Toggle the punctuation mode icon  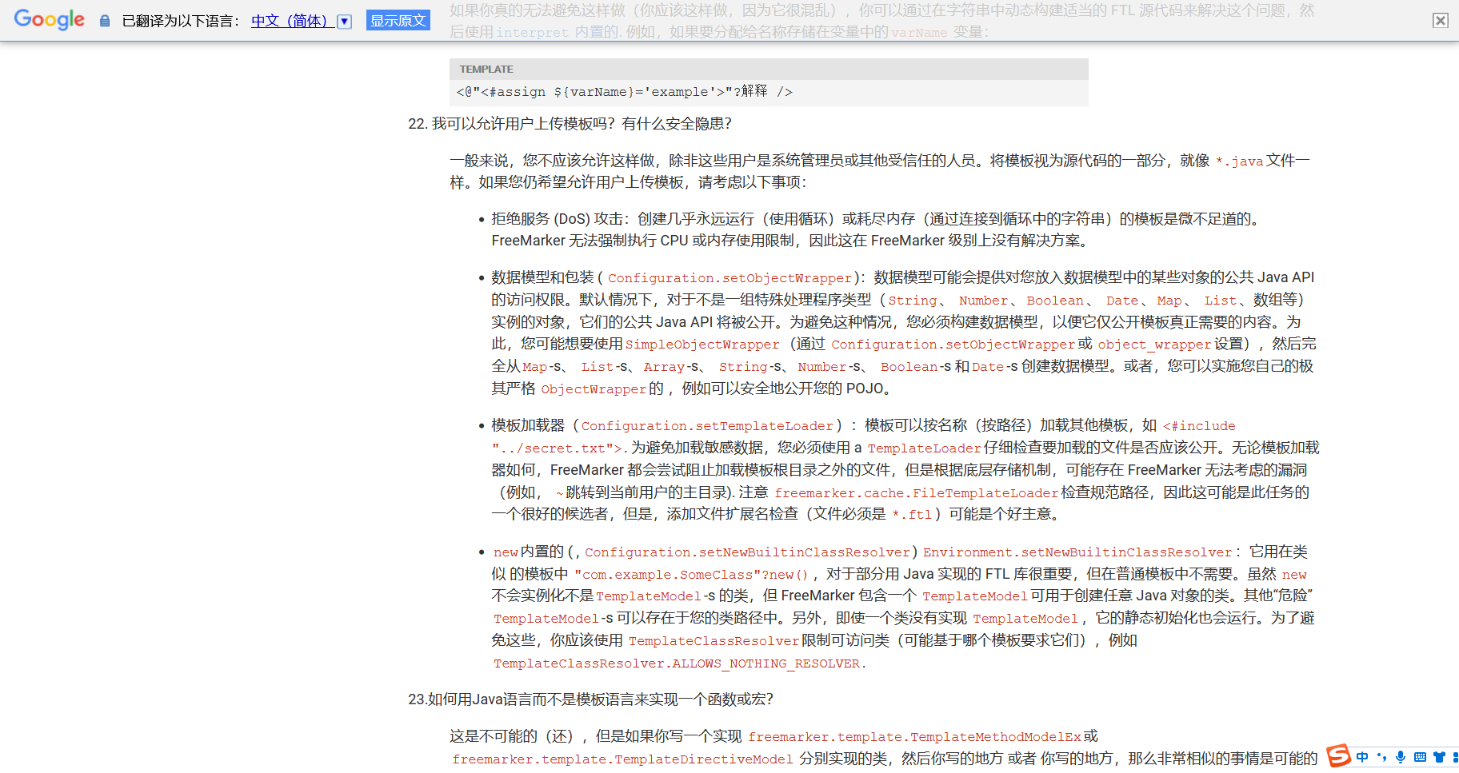click(1381, 757)
